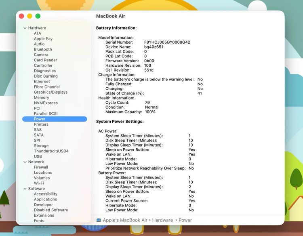Click Power in the path bar
The height and width of the screenshot is (236, 303).
pyautogui.click(x=185, y=220)
